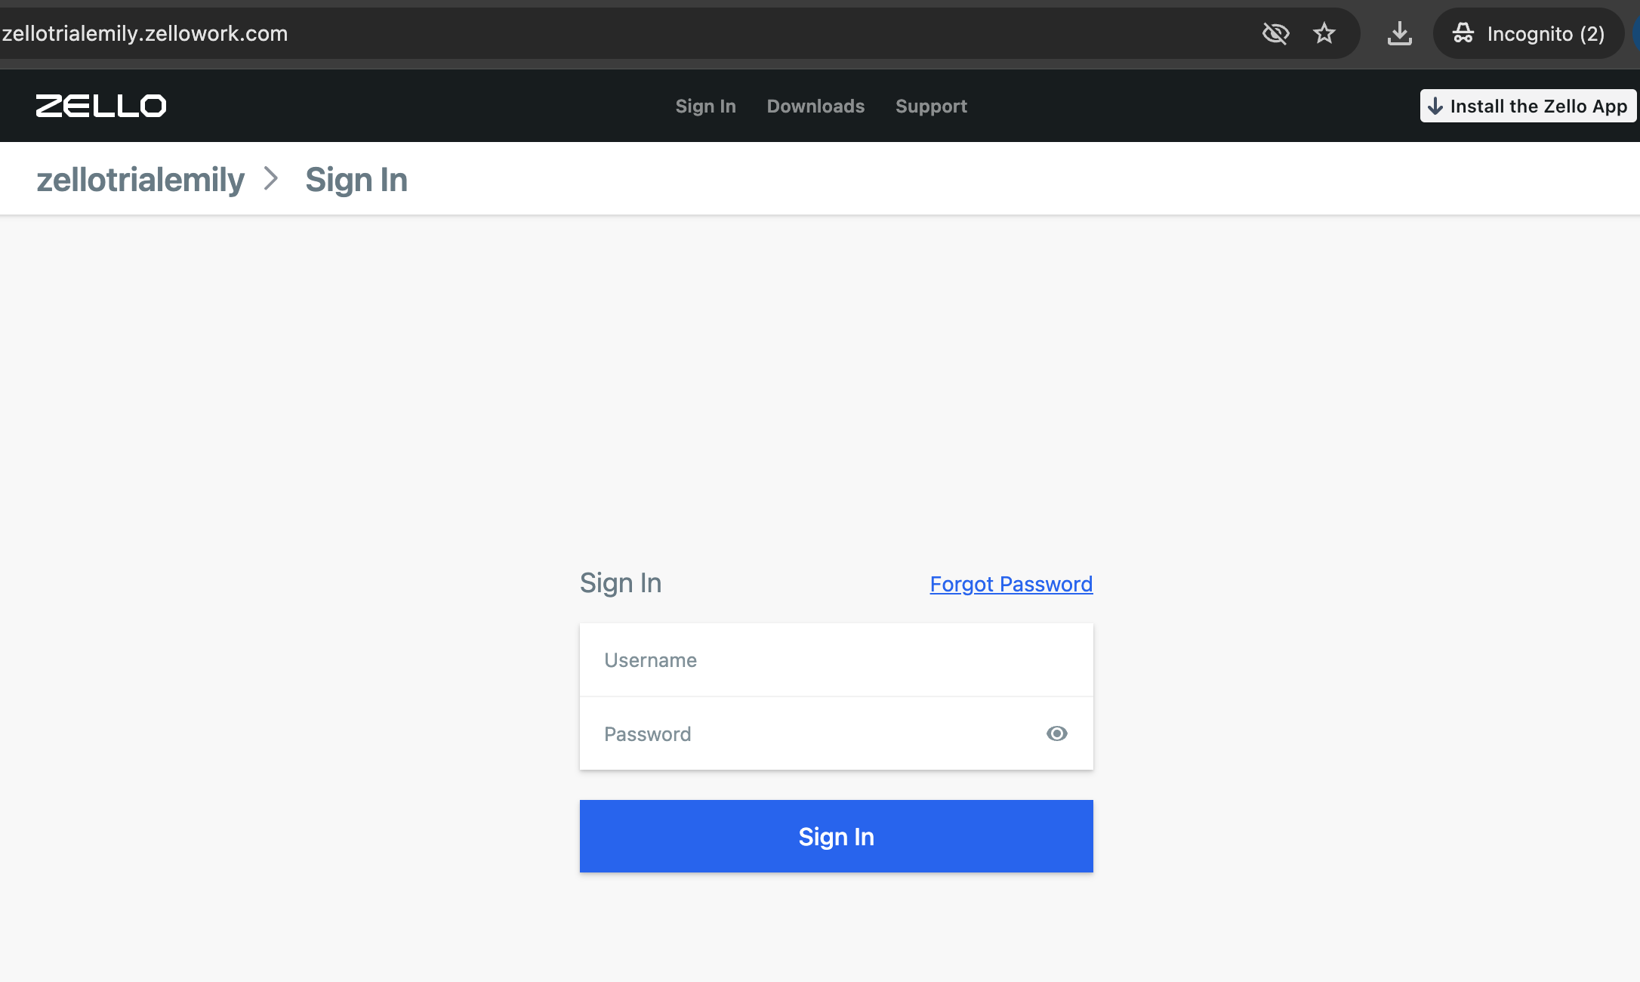This screenshot has height=982, width=1640.
Task: Open the Incognito (2) profile indicator
Action: point(1528,33)
